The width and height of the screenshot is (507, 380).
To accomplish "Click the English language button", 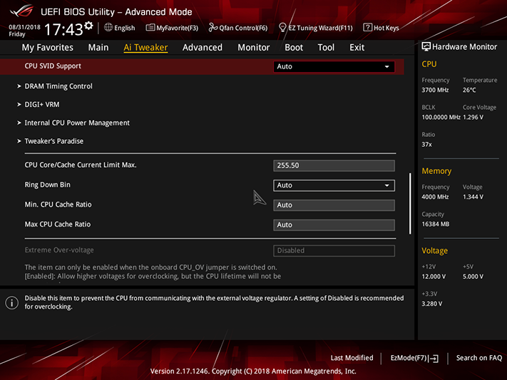I will [120, 28].
